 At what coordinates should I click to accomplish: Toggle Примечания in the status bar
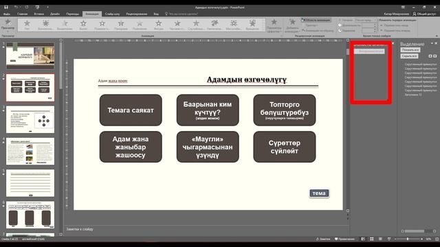pos(345,239)
